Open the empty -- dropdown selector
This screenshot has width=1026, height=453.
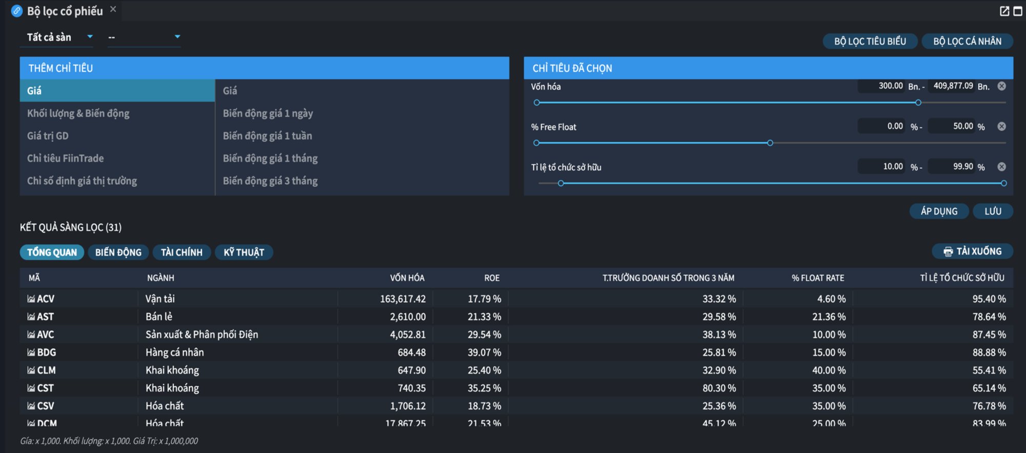point(144,37)
